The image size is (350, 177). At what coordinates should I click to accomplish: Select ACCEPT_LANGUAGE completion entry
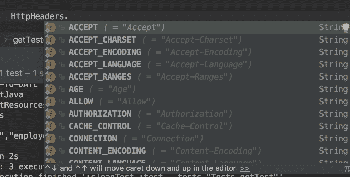point(105,64)
